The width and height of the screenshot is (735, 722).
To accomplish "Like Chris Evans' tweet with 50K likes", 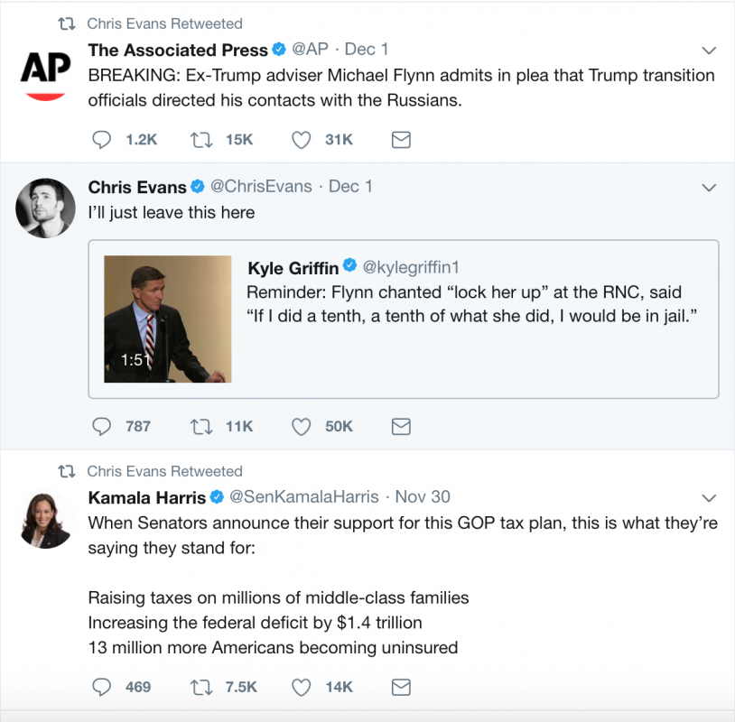I will point(301,426).
